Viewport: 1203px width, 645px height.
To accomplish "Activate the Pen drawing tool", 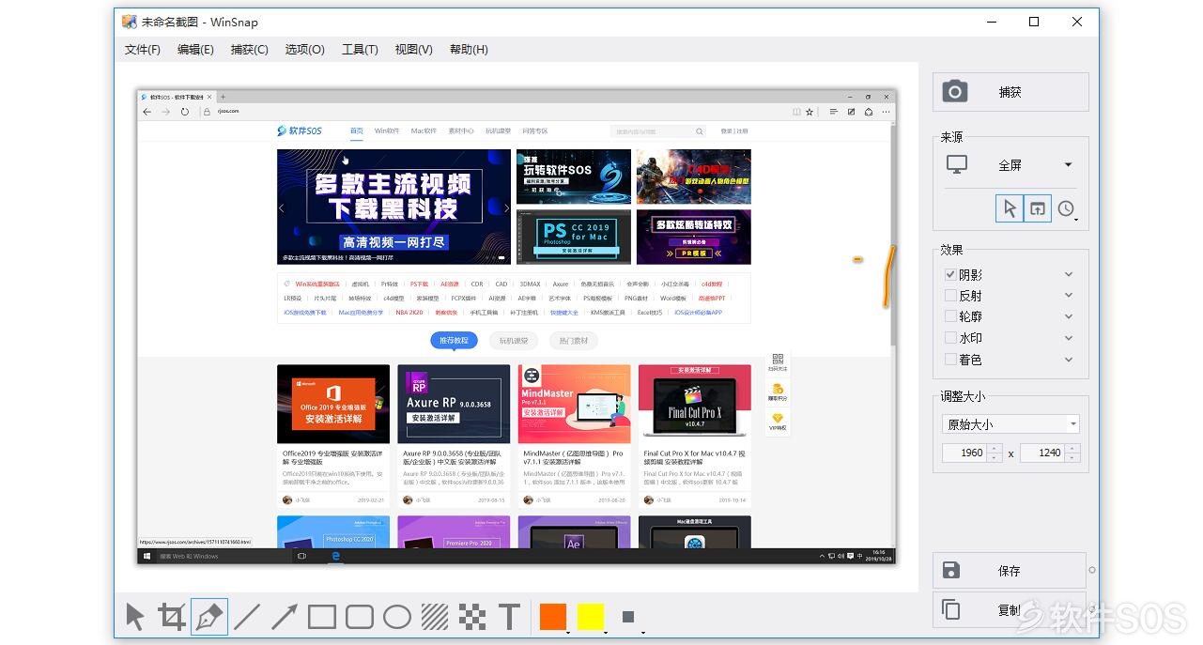I will [209, 617].
